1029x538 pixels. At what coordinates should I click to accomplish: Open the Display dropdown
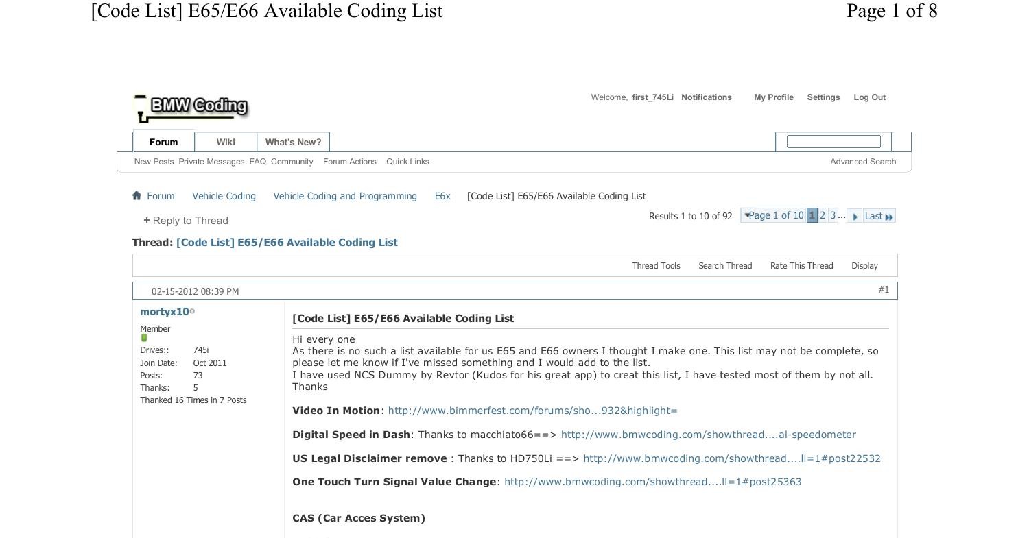click(x=864, y=265)
